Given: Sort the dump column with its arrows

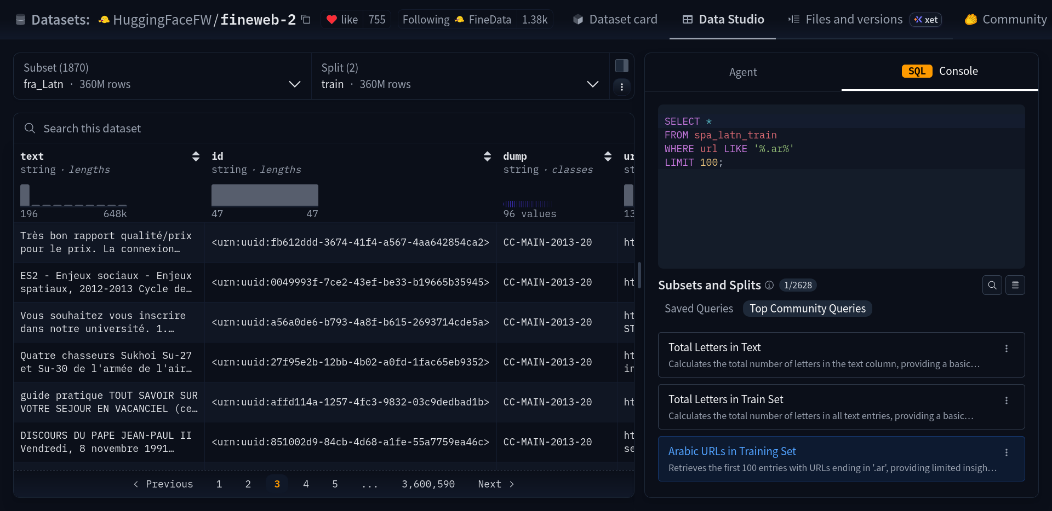Looking at the screenshot, I should [608, 156].
